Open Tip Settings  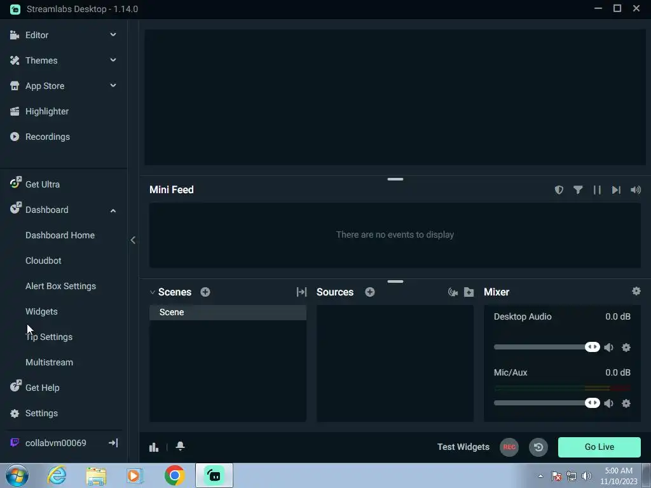[49, 337]
